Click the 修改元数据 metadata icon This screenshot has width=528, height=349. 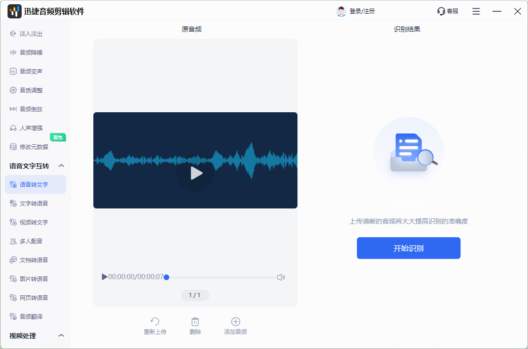click(x=13, y=147)
